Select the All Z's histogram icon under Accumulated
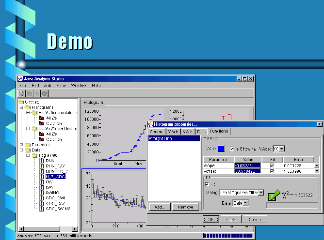 click(x=41, y=118)
